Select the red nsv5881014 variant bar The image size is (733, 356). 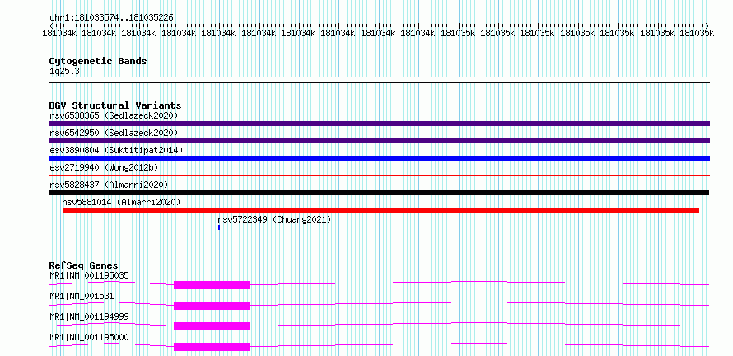381,210
